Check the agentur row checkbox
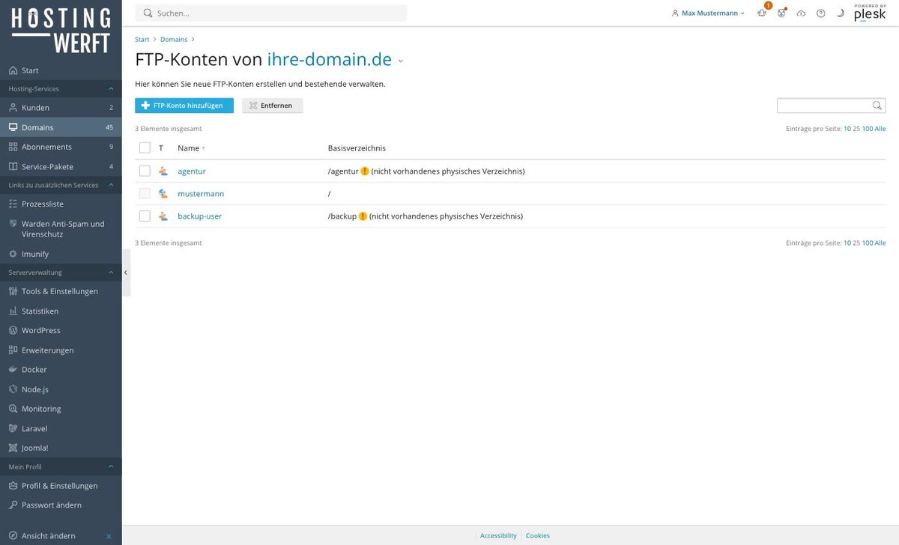Viewport: 899px width, 545px height. coord(145,171)
